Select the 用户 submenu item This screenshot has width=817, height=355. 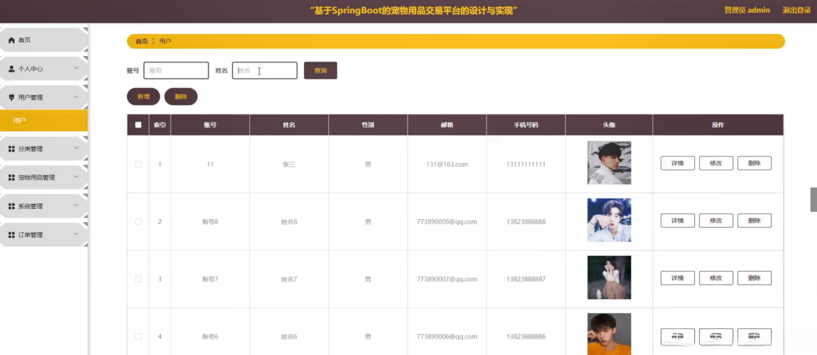click(44, 121)
